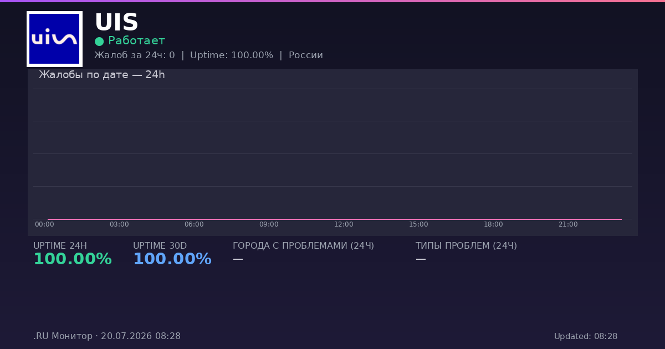Click the green status dot indicator
This screenshot has height=349, width=665.
[x=99, y=41]
